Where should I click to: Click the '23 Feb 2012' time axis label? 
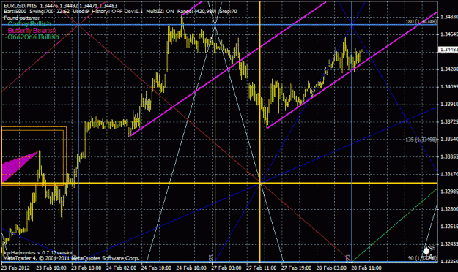[16, 268]
